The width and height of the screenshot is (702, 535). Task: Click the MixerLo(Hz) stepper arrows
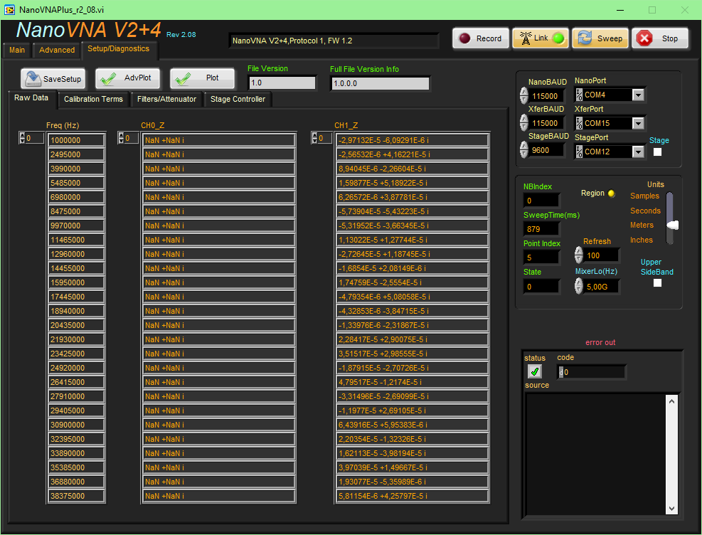579,286
